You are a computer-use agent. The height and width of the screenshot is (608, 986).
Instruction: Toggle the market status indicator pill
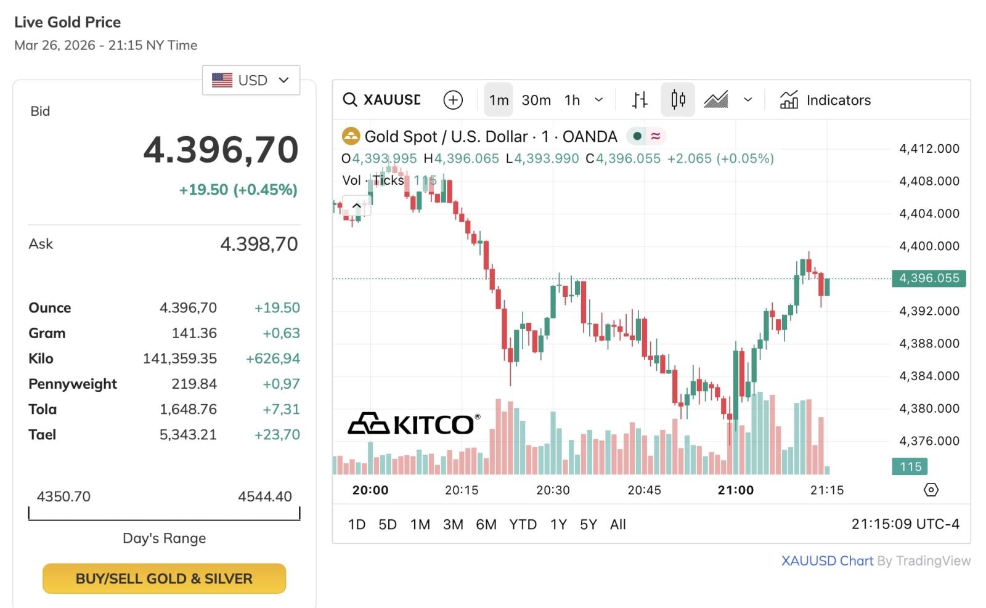tap(646, 136)
